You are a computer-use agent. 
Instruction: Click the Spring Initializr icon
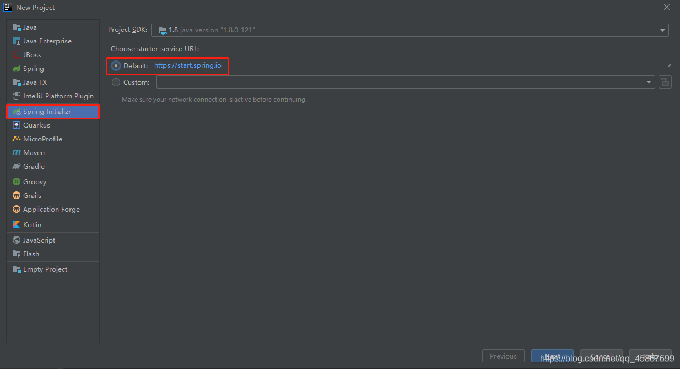pyautogui.click(x=17, y=112)
